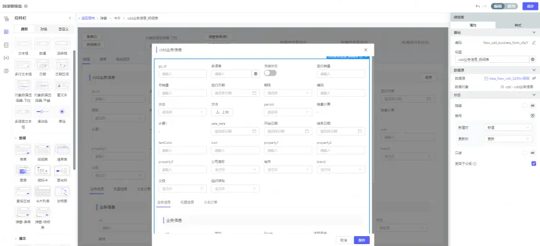Image resolution: width=540 pixels, height=246 pixels.
Task: Click the 标题 input in properties panel
Action: click(492, 59)
